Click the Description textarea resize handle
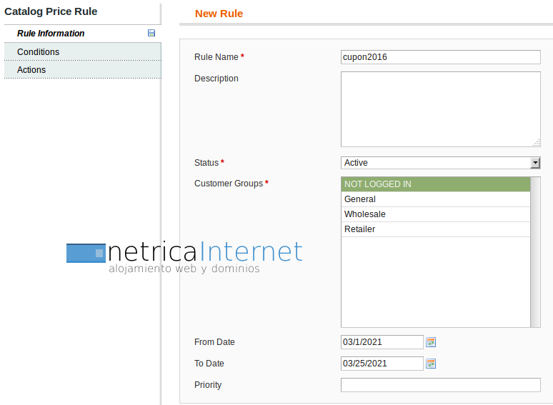This screenshot has height=405, width=553. pyautogui.click(x=537, y=143)
